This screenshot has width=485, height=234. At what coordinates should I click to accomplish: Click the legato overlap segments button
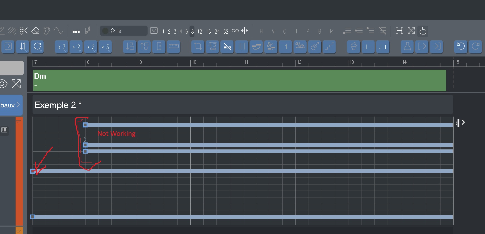click(x=256, y=46)
